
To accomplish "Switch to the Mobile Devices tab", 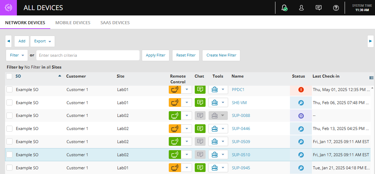I will click(x=73, y=23).
